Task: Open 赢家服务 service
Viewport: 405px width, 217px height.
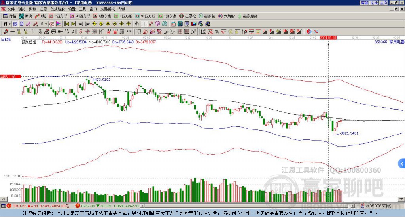Action: tap(248, 16)
